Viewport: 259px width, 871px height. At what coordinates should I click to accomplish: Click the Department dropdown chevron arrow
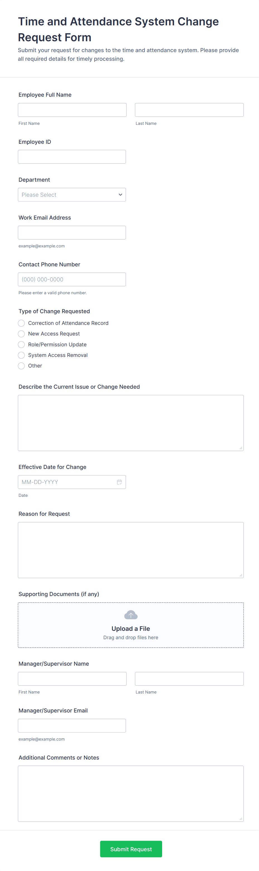pyautogui.click(x=120, y=195)
